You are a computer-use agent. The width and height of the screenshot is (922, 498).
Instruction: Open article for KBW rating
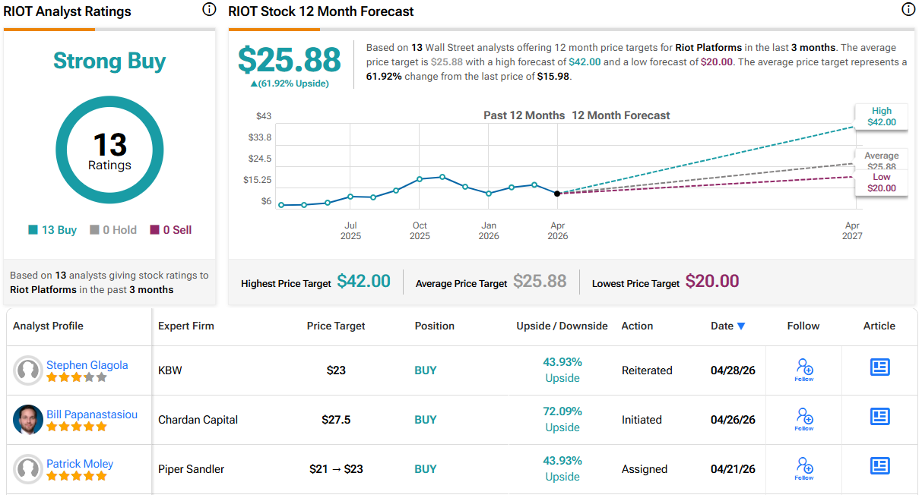879,367
